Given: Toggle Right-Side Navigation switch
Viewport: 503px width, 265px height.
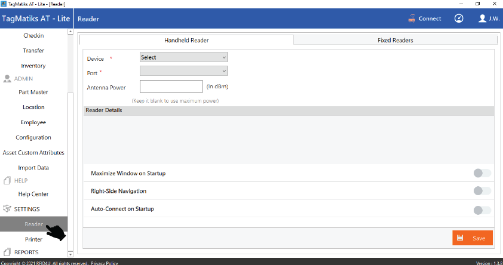Looking at the screenshot, I should coord(481,191).
